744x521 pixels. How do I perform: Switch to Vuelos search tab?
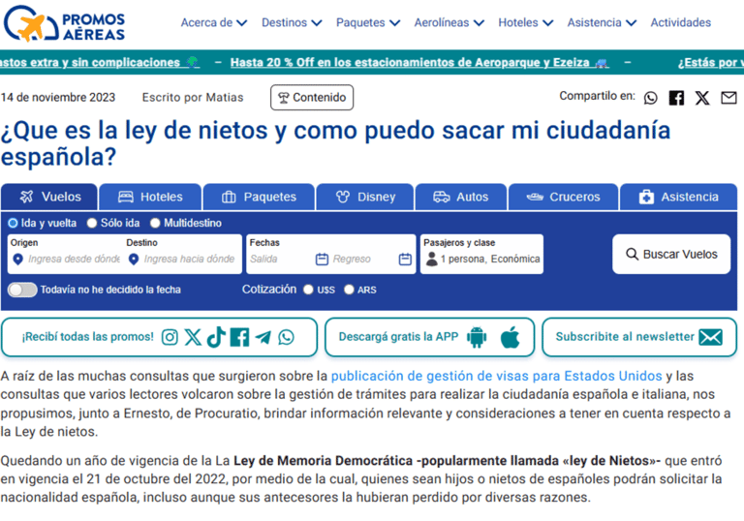(49, 197)
